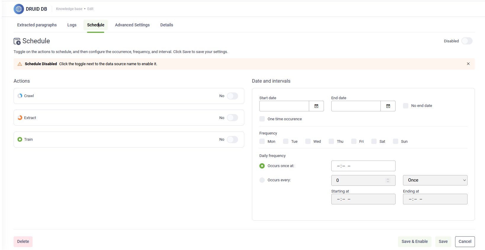Tick the Sat frequency checkbox
The height and width of the screenshot is (250, 485).
(374, 141)
